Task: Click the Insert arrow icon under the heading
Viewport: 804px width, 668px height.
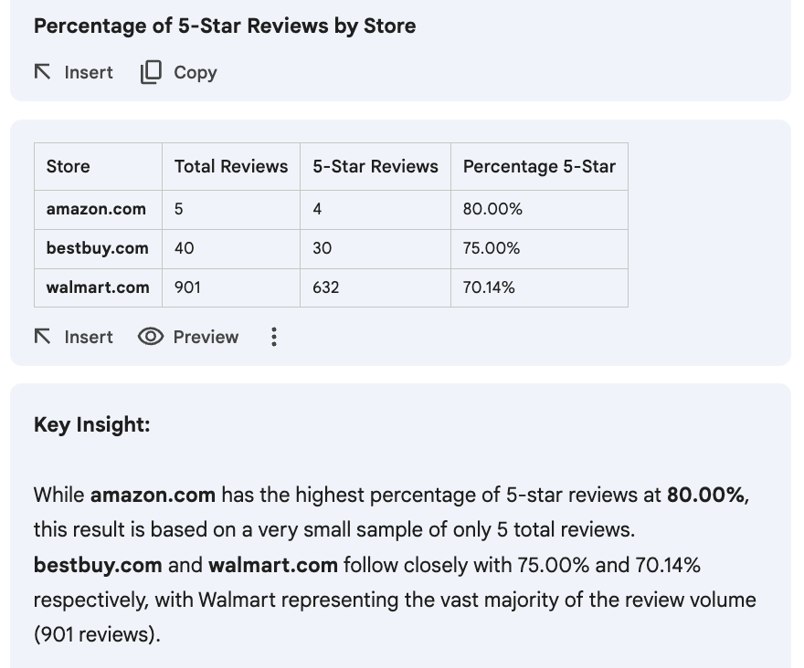Action: coord(43,72)
